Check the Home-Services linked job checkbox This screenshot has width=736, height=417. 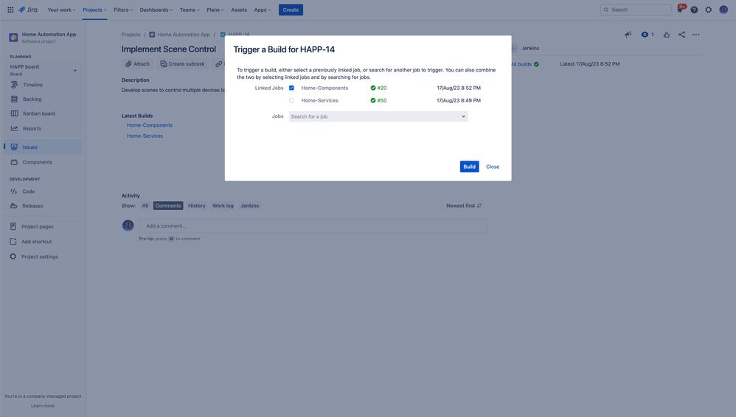point(291,100)
